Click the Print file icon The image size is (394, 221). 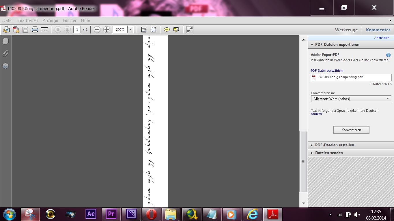pyautogui.click(x=35, y=30)
